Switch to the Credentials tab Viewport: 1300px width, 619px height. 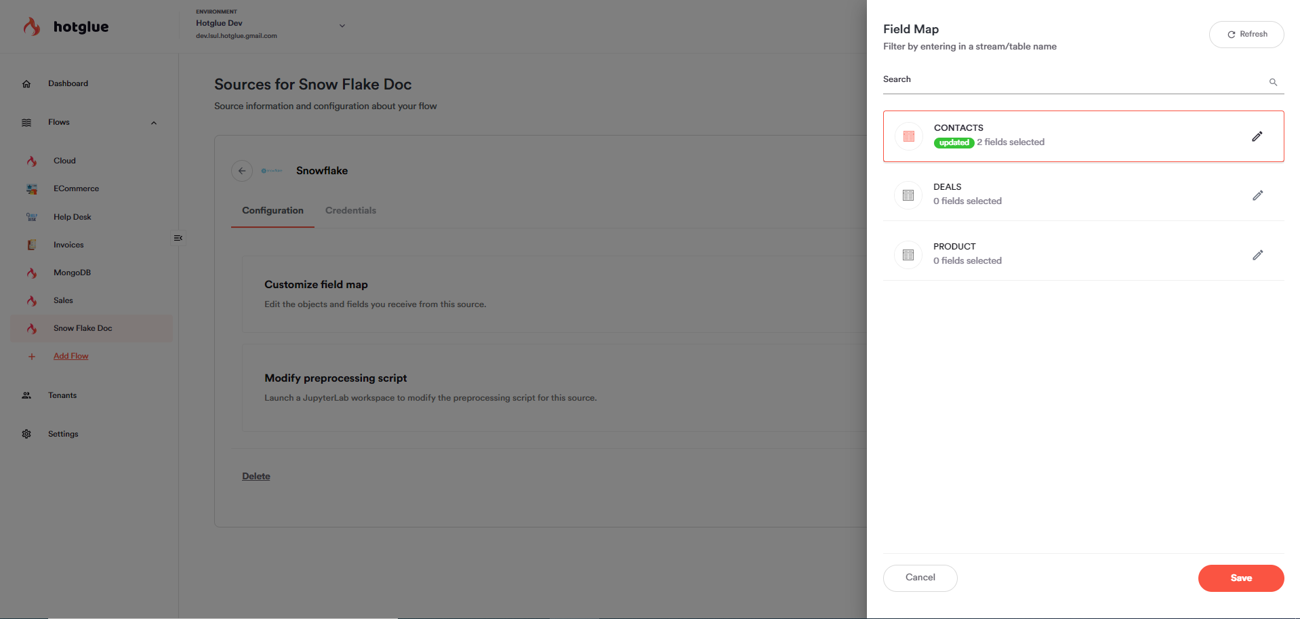pyautogui.click(x=350, y=210)
